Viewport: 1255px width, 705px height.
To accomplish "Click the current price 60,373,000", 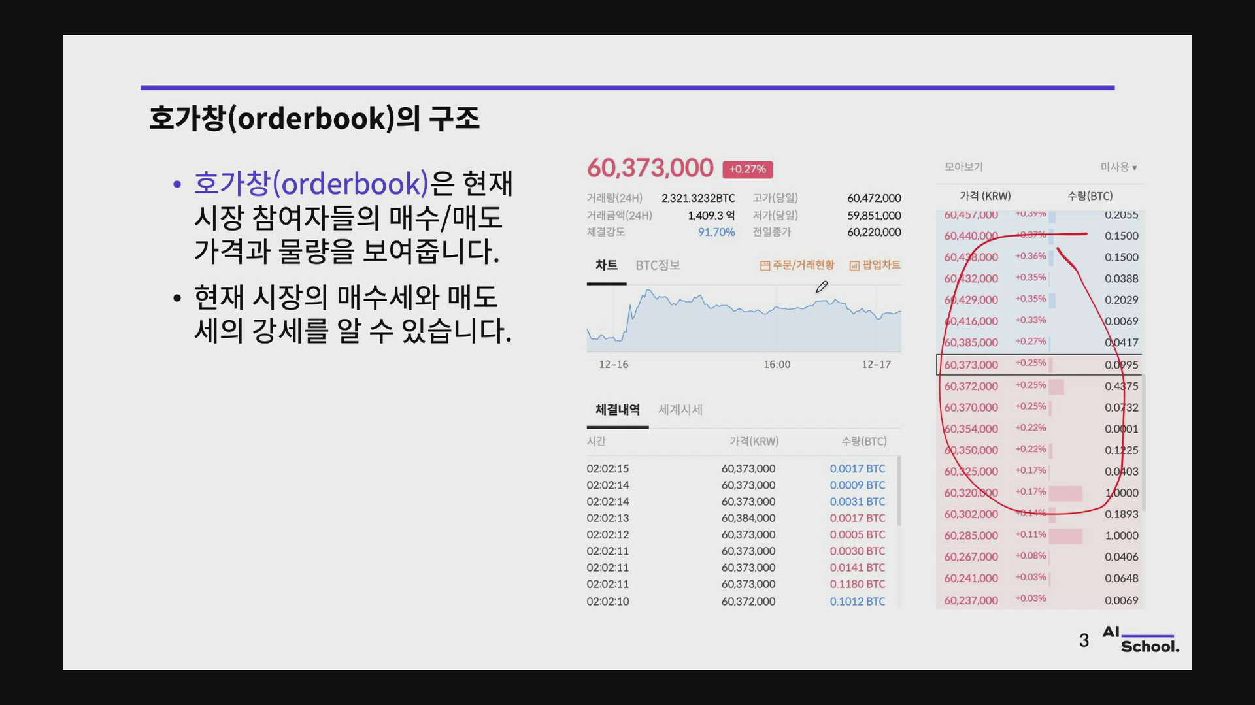I will click(x=650, y=169).
